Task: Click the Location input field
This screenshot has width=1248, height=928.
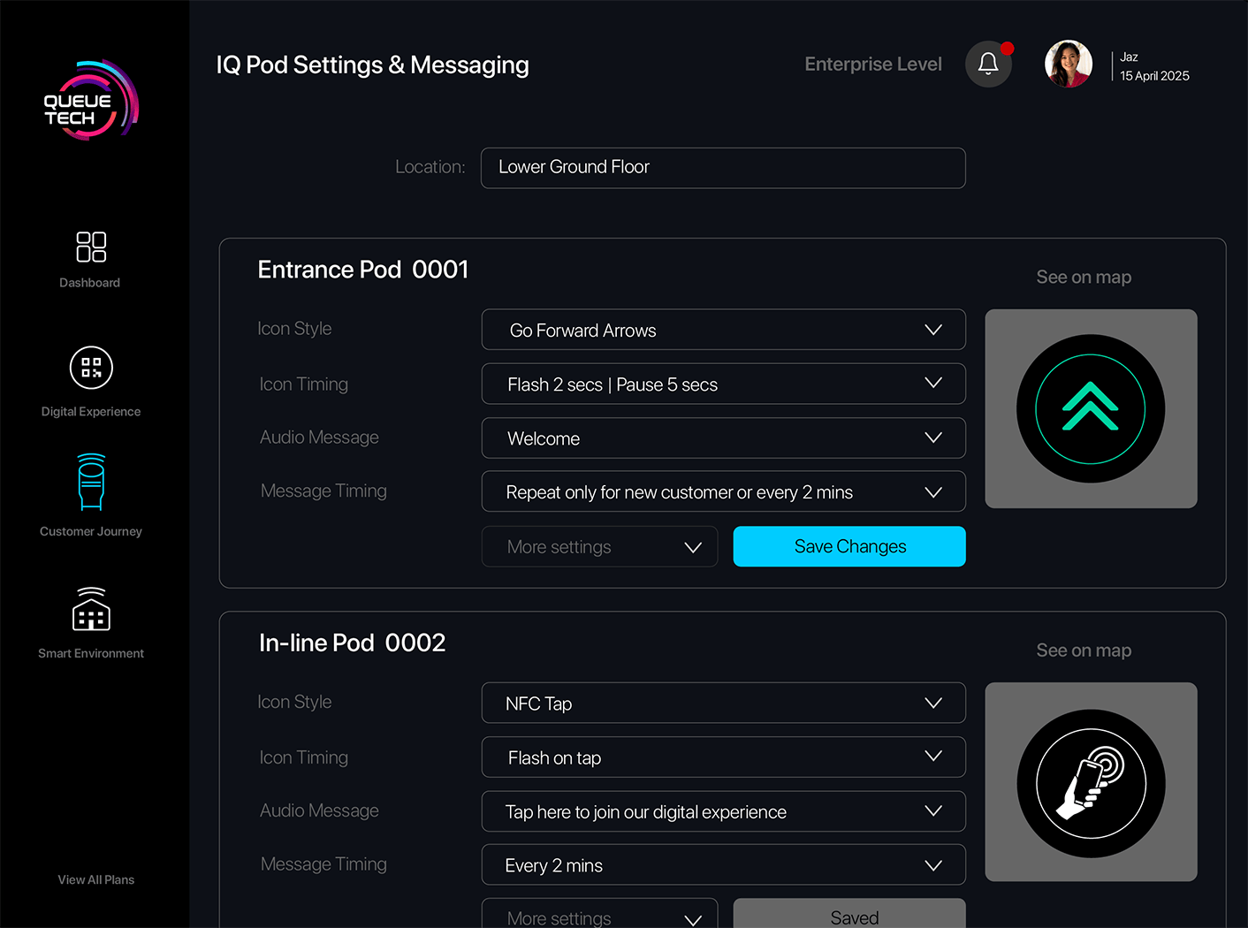Action: pos(723,168)
